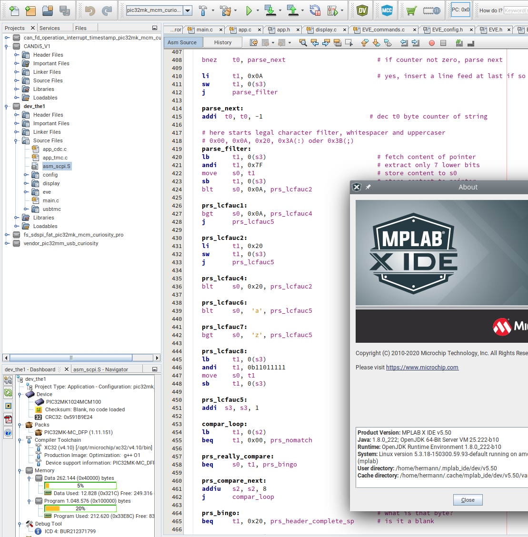Open the display.c editor tab
Screen dimensions: 528x537
pyautogui.click(x=326, y=30)
